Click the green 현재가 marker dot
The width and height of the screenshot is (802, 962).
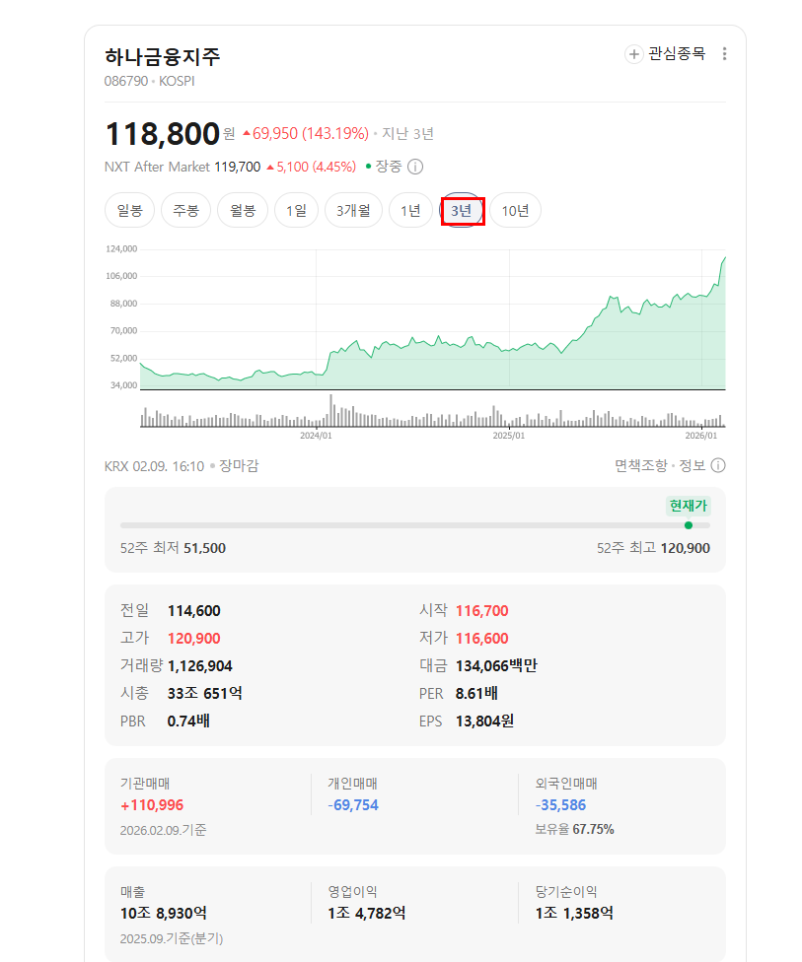tap(689, 525)
